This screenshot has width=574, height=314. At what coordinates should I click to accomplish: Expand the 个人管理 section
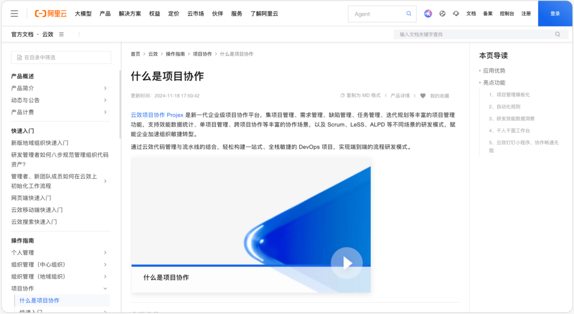pos(105,252)
